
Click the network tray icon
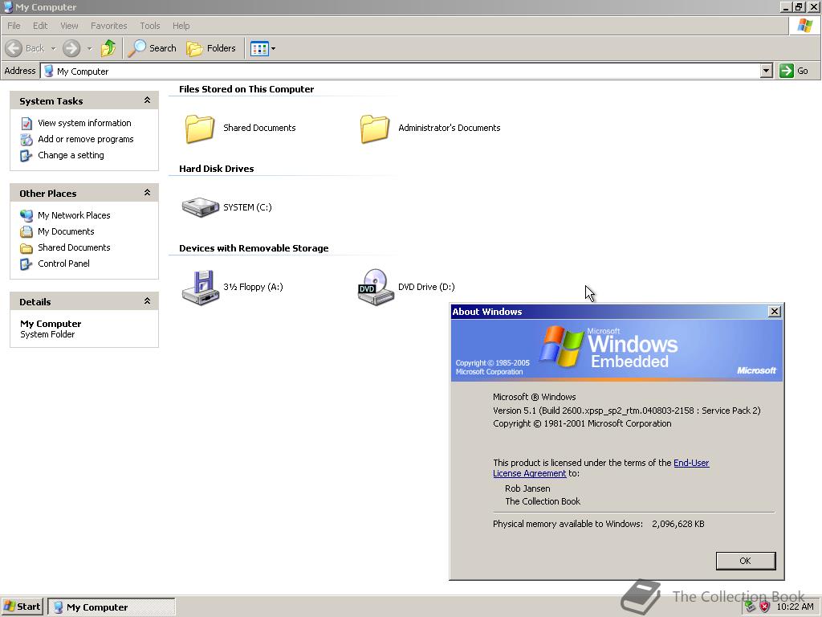tap(751, 607)
